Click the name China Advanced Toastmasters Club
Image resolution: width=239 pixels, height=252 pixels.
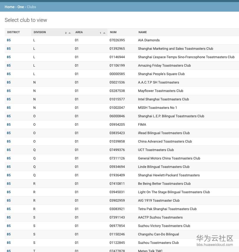point(165,141)
